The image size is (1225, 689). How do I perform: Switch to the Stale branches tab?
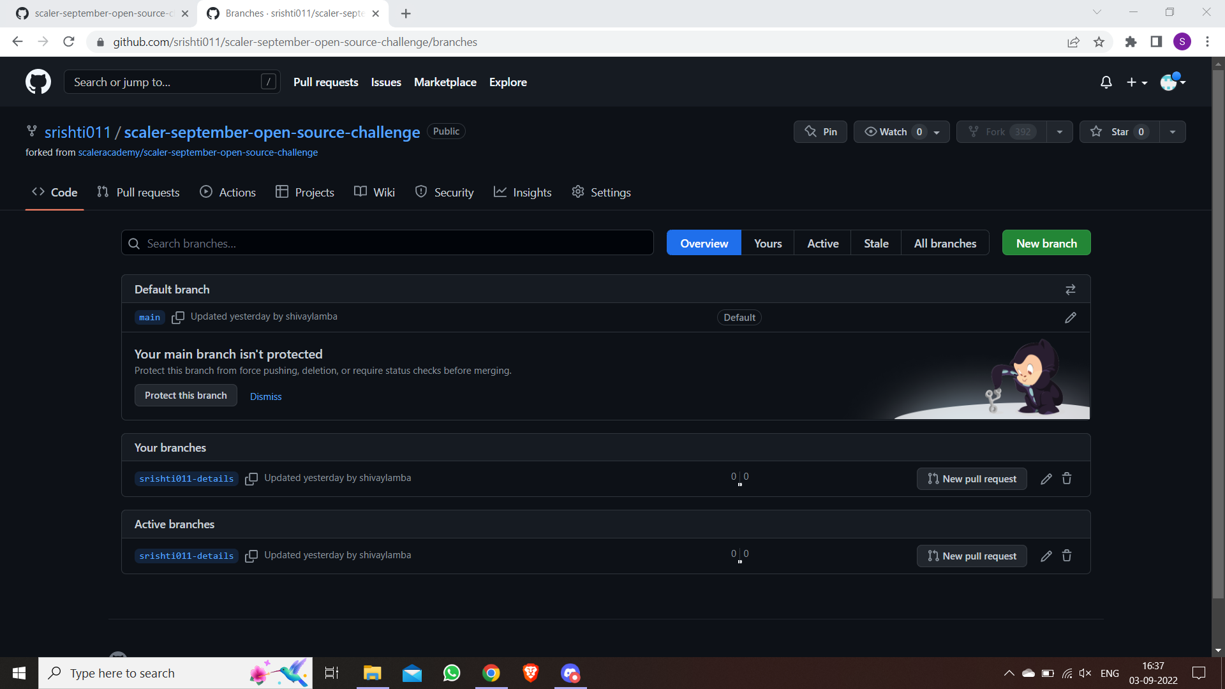875,243
